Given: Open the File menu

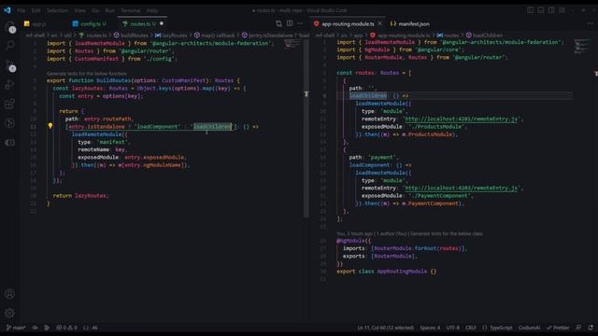Looking at the screenshot, I should 21,10.
